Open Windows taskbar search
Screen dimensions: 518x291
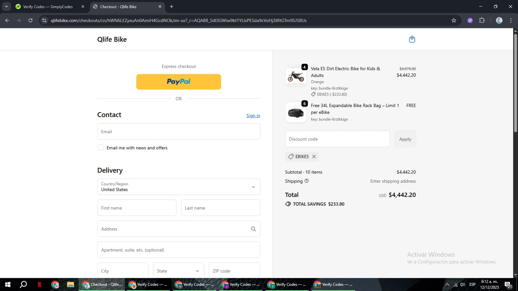point(23,284)
